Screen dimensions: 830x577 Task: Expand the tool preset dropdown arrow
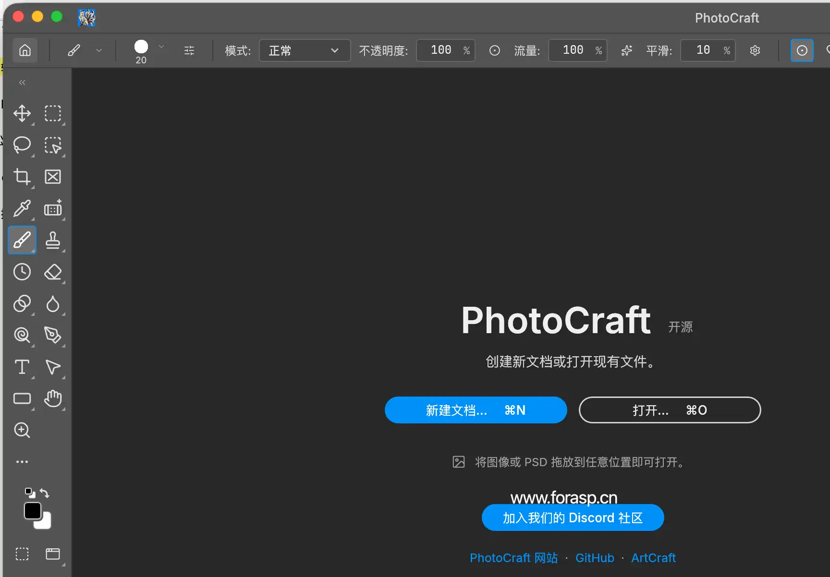(x=99, y=50)
